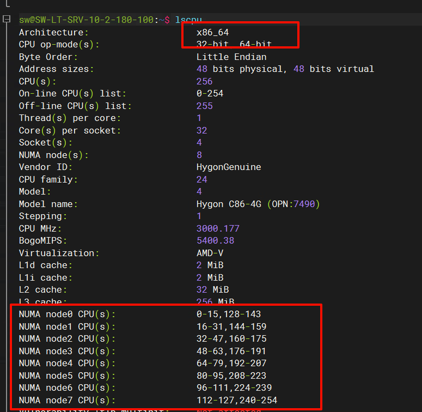
Task: Click the 'NUMA node4 CPU(s):' label
Action: pos(67,363)
